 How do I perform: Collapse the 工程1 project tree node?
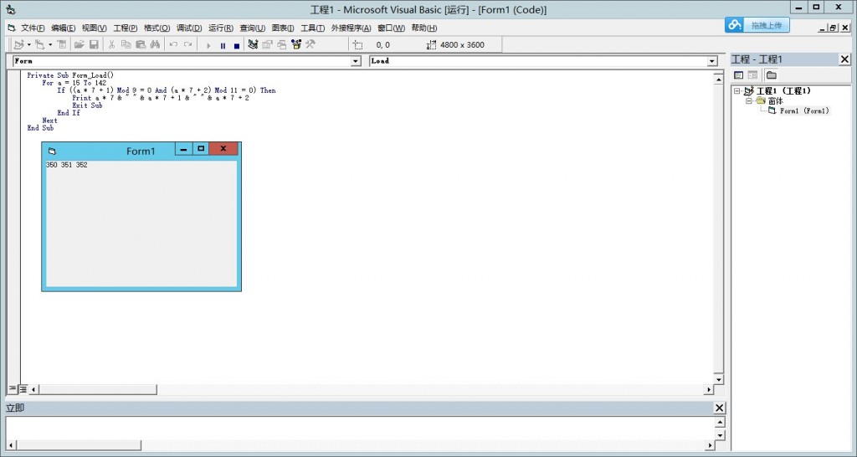tap(736, 91)
